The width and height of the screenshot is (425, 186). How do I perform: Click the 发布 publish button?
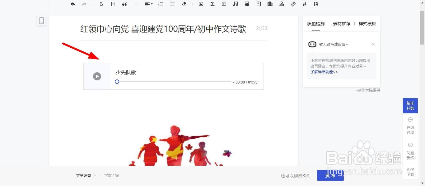tap(330, 175)
